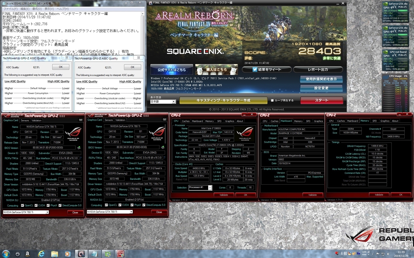
Task: Toggle DirectCompute 5.0 checkbox in left GPU-Z window
Action: tap(60, 205)
